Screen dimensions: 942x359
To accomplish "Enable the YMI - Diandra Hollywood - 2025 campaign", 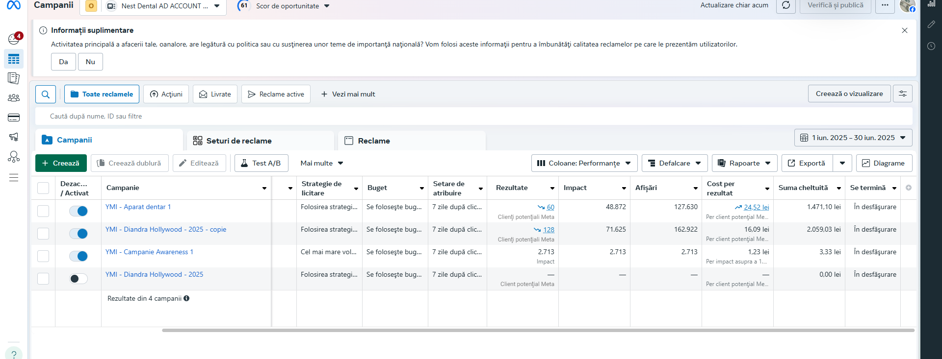I will [x=78, y=279].
